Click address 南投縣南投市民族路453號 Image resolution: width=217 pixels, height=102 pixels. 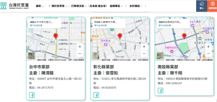coord(192,79)
